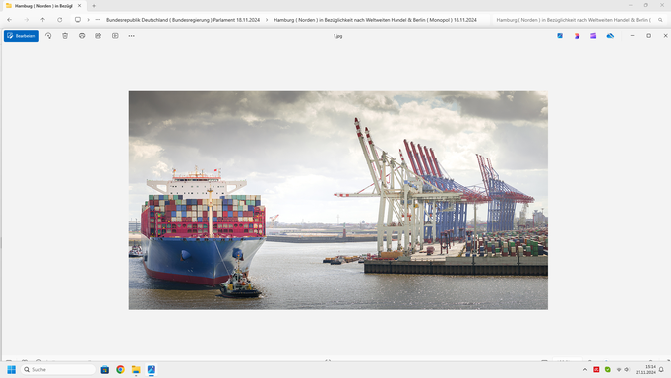Refresh the Explorer folder view
Viewport: 671px width, 378px height.
coord(59,20)
